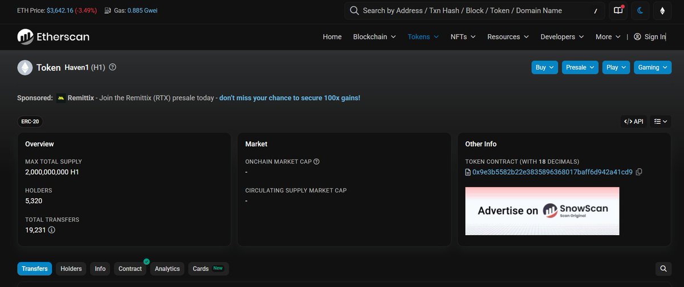Viewport: 684px width, 287px height.
Task: Select the Transfers tab
Action: [x=35, y=269]
